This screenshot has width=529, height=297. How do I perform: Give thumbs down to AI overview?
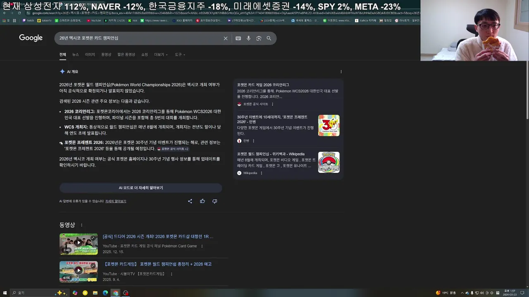point(214,201)
